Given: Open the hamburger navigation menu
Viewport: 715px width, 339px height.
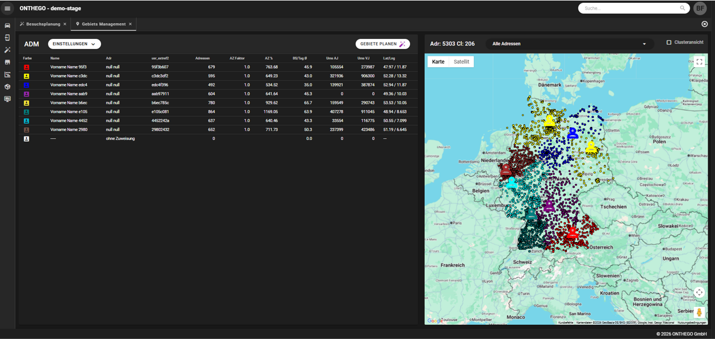Looking at the screenshot, I should click(x=7, y=8).
